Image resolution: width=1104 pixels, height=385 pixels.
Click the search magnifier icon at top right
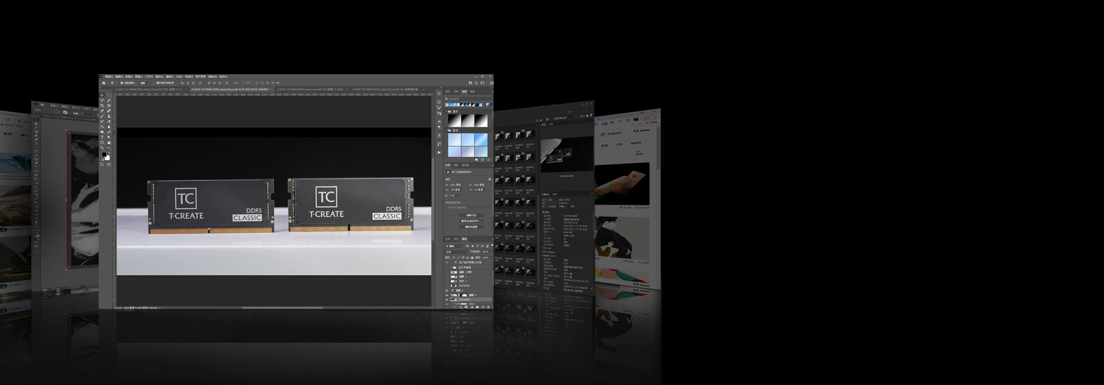(x=476, y=83)
